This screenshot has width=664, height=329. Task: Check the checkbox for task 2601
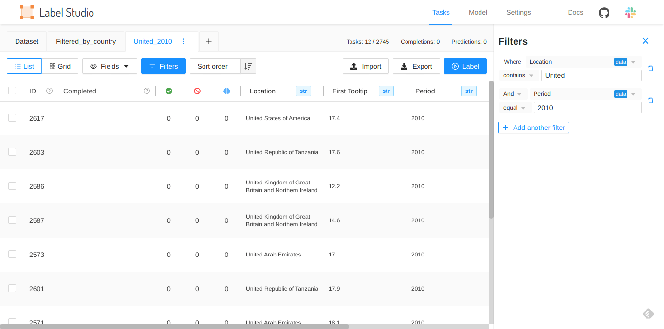pos(12,288)
